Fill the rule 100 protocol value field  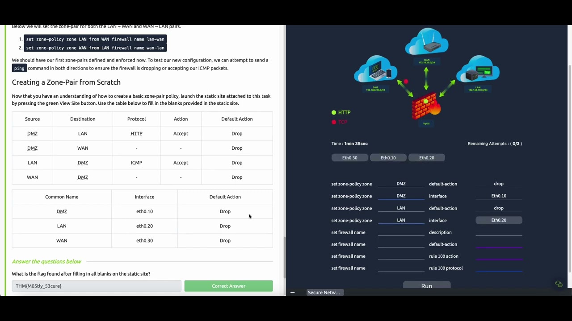[499, 267]
